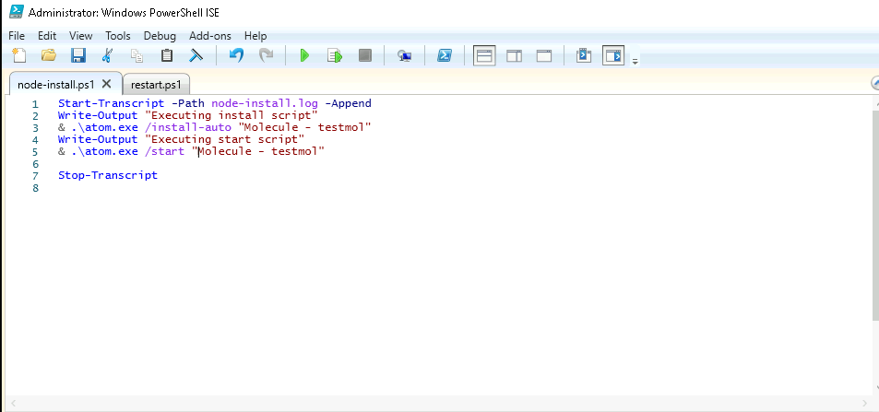Image resolution: width=879 pixels, height=412 pixels.
Task: Stop operation with square stop icon
Action: click(365, 55)
